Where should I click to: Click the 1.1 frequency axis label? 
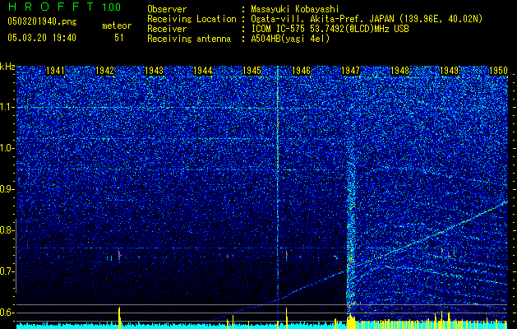7,107
